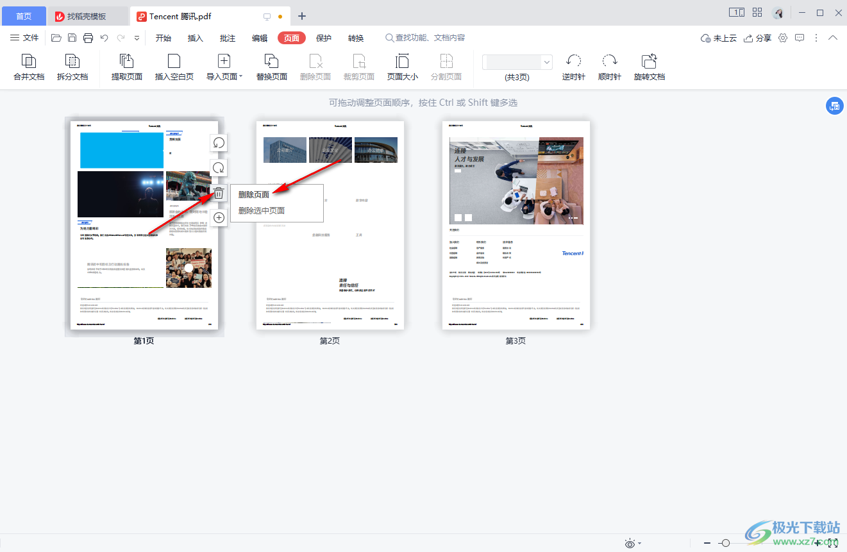Click the 旋转文档 rotate document icon
The width and height of the screenshot is (847, 552).
[650, 61]
